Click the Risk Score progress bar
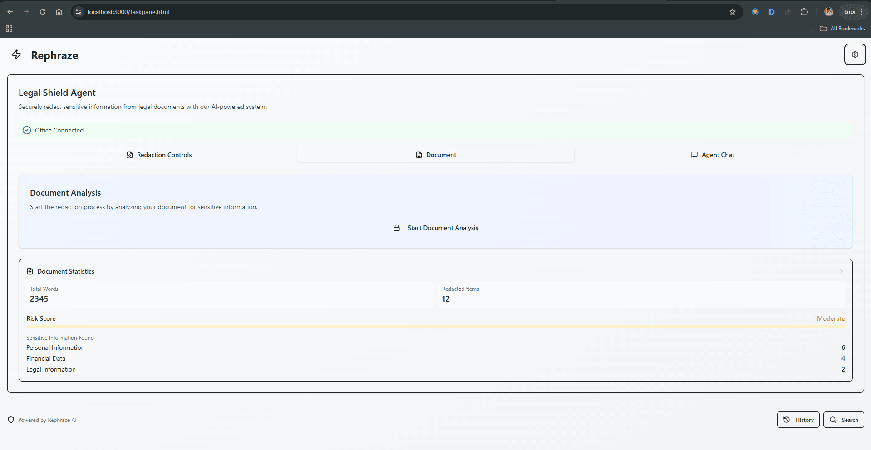The width and height of the screenshot is (871, 450). [436, 327]
